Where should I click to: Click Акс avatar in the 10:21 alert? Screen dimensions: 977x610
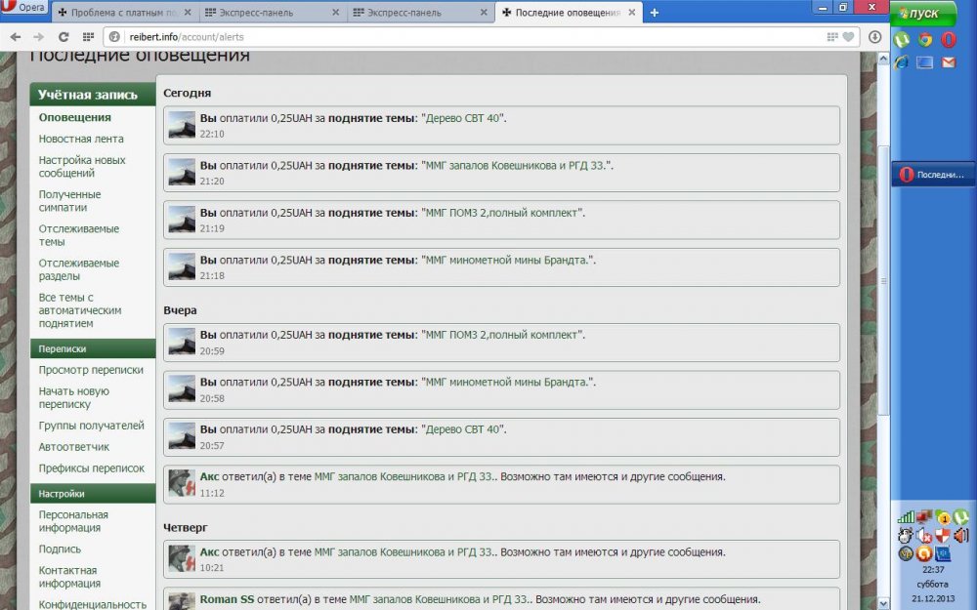(182, 559)
